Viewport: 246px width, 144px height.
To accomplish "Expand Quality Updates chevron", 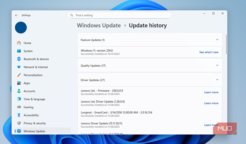I will tap(217, 65).
